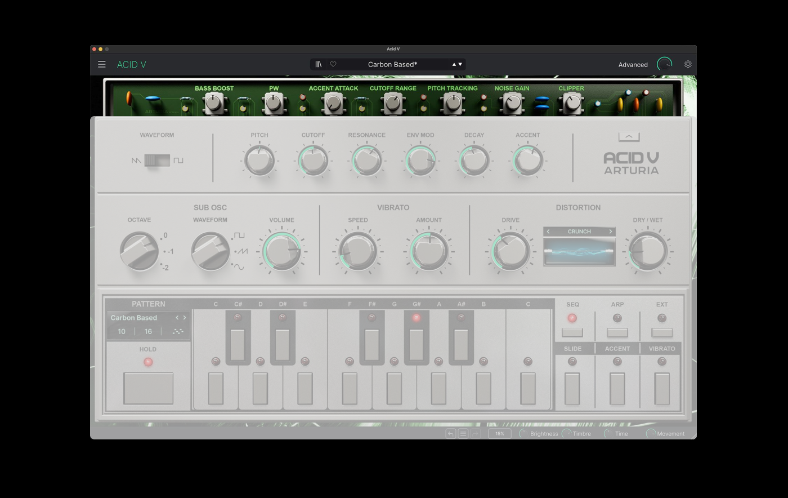
Task: Click the RESONANCE knob
Action: click(366, 161)
